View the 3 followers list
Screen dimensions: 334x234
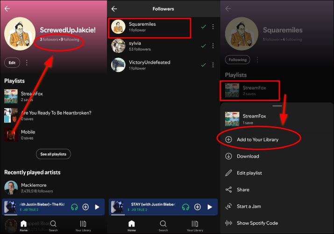49,39
